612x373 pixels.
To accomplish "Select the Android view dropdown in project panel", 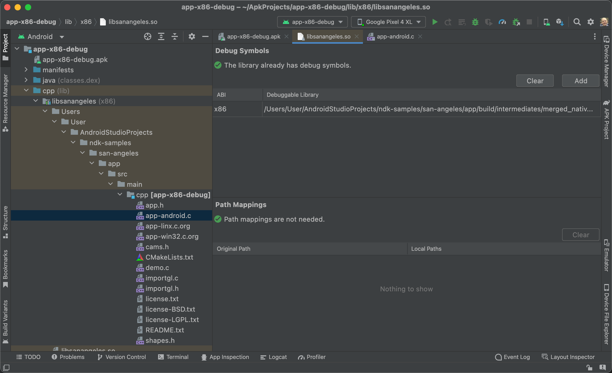I will pos(42,36).
